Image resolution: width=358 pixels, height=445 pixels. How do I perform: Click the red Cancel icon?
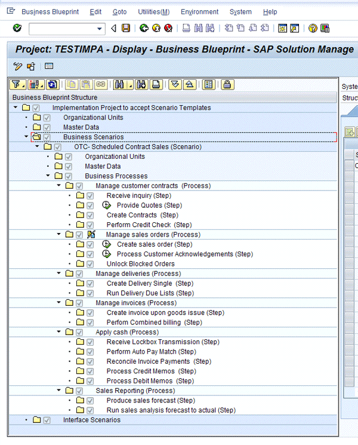(x=168, y=28)
